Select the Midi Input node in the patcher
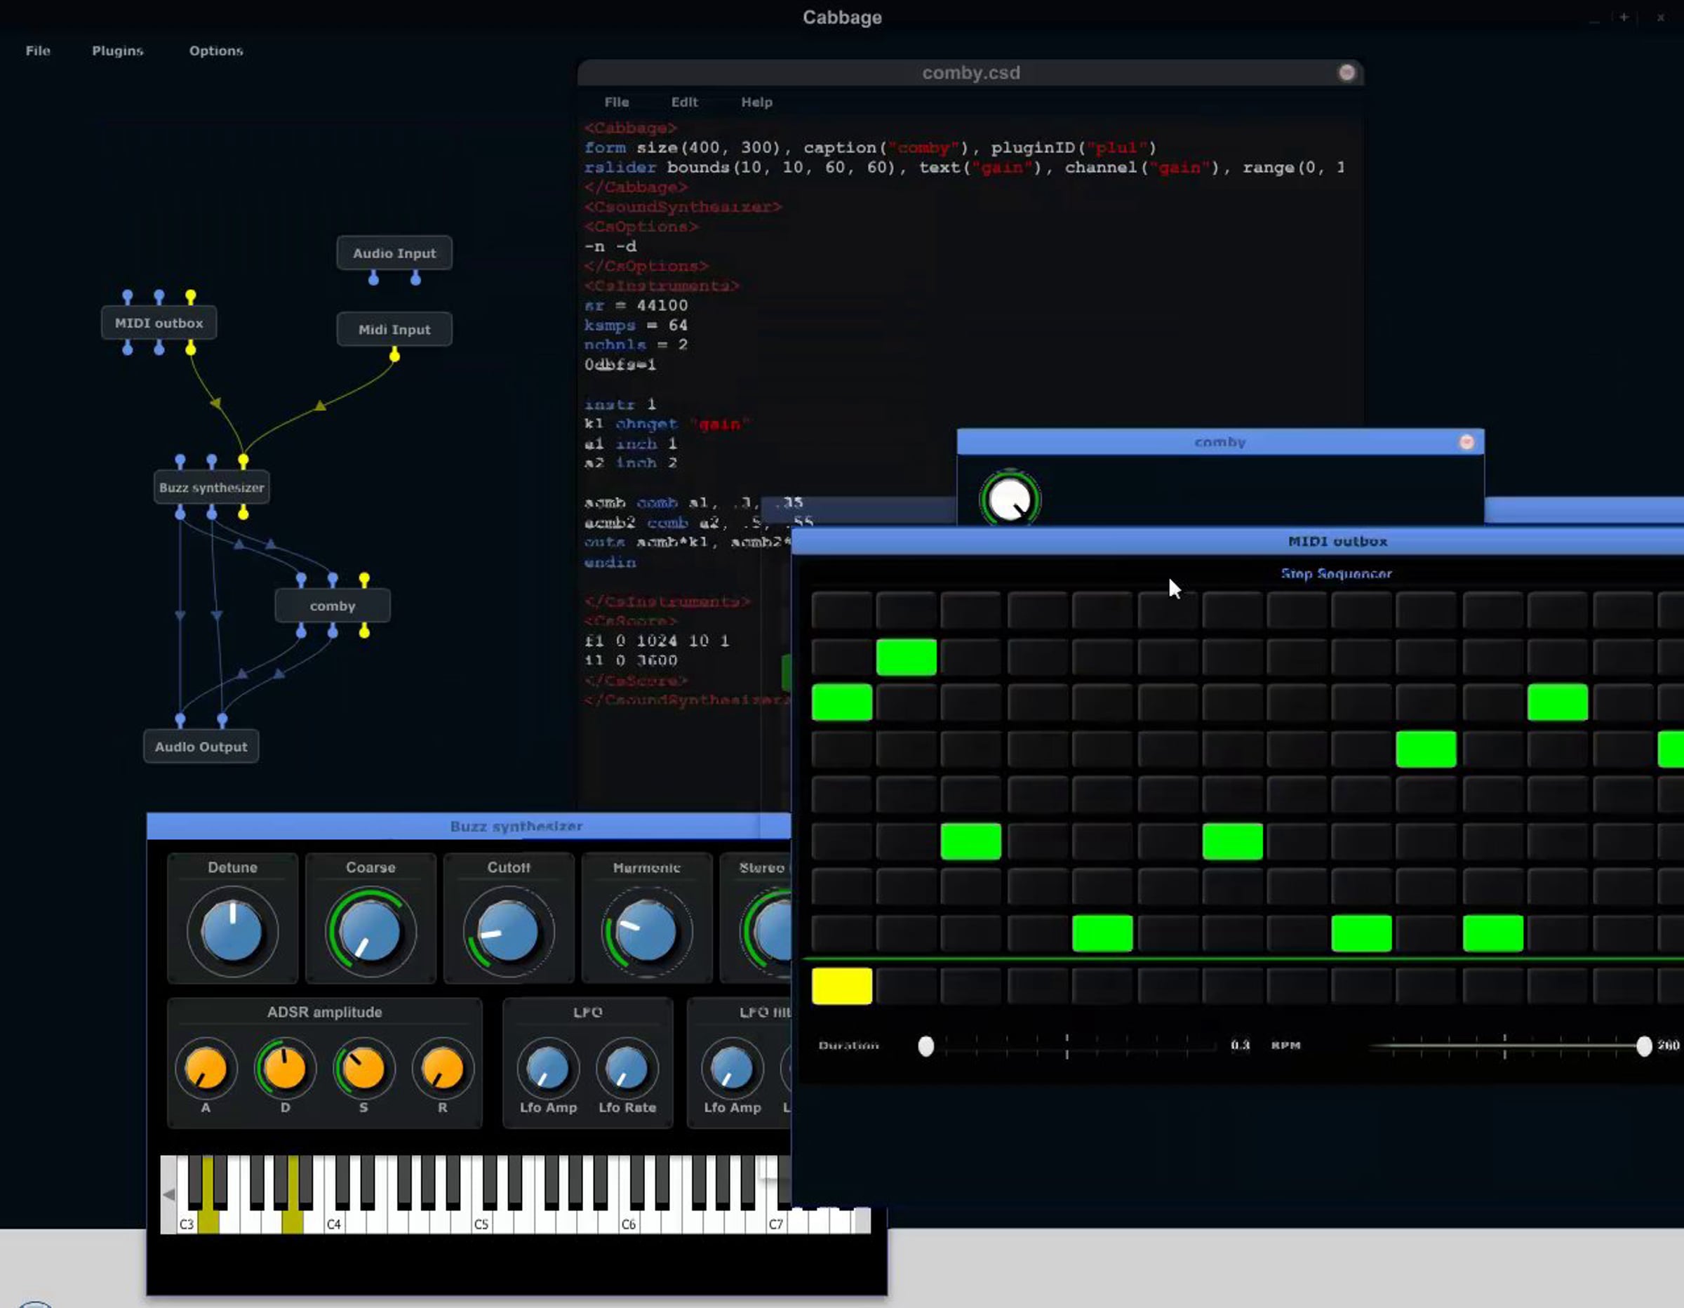The image size is (1684, 1308). (x=394, y=329)
